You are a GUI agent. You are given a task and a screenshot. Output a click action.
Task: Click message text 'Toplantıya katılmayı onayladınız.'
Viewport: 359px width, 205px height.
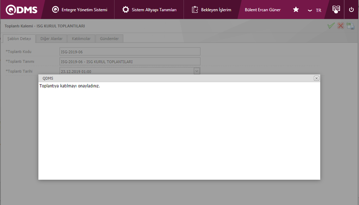tap(70, 86)
